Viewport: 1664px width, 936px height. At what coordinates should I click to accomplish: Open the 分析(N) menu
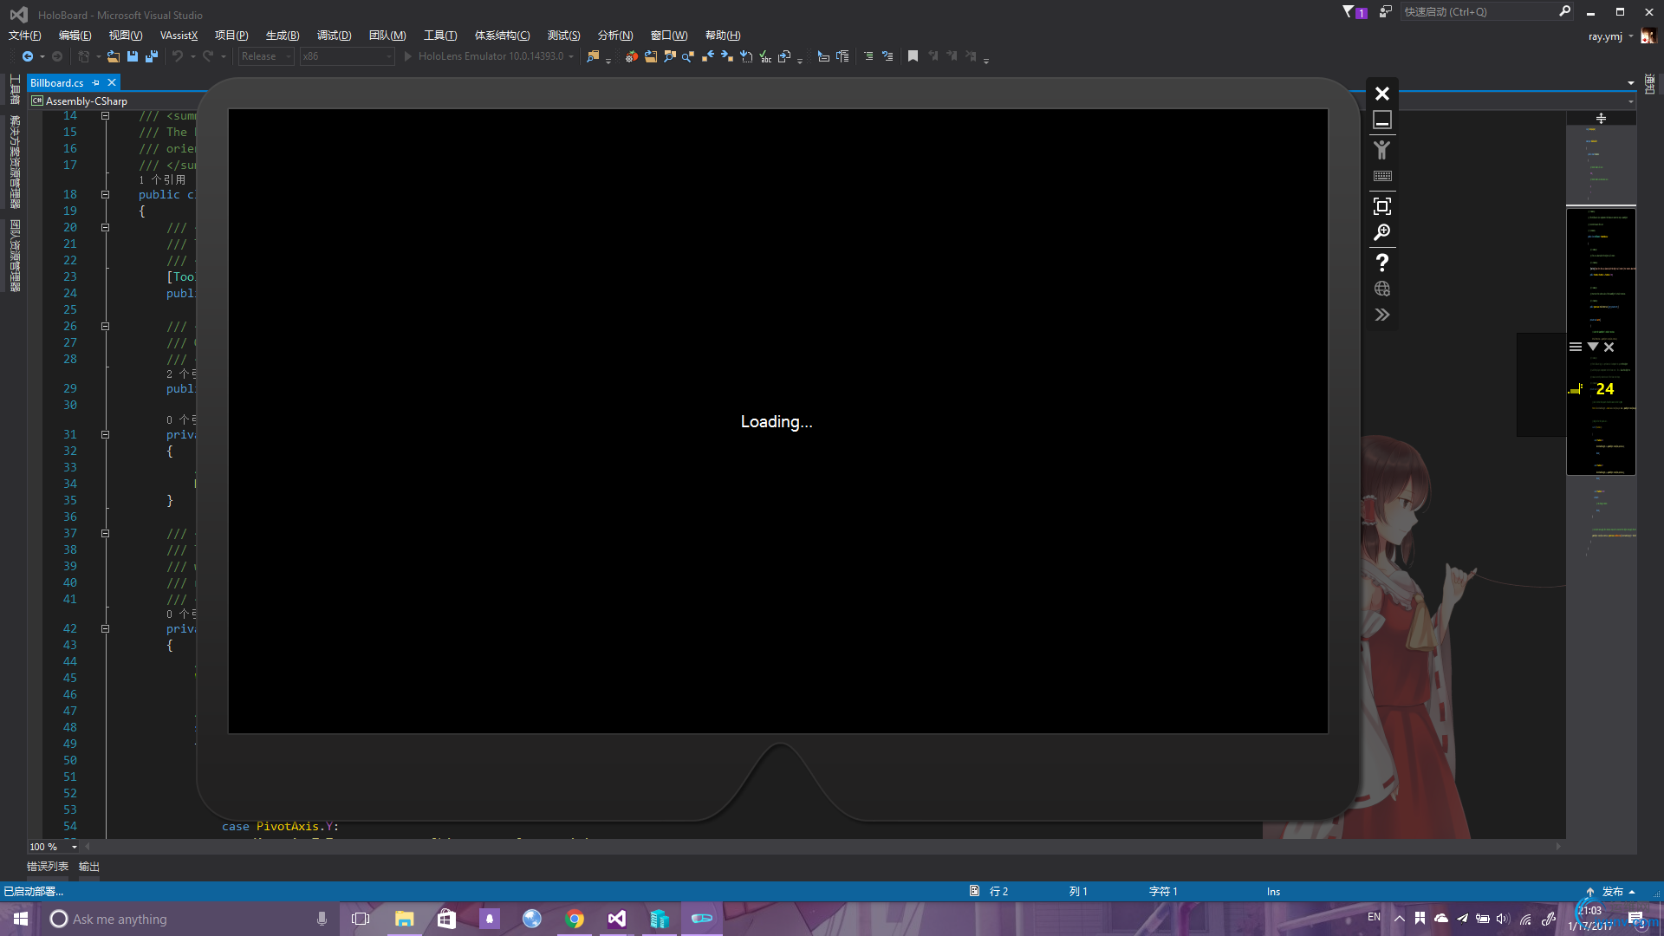[x=615, y=36]
